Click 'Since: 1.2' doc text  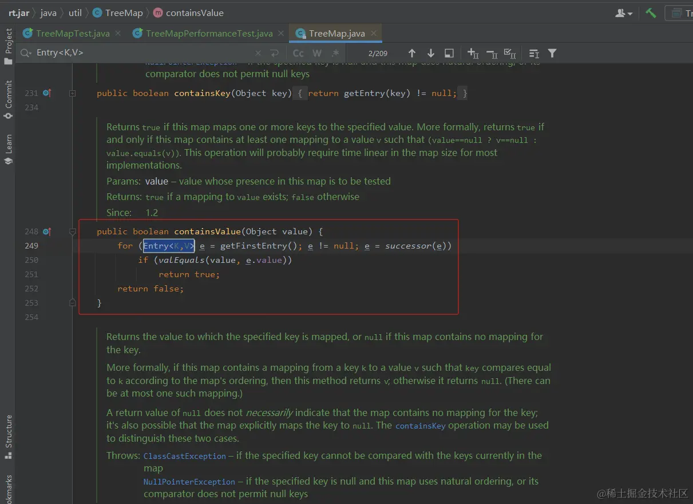click(132, 213)
